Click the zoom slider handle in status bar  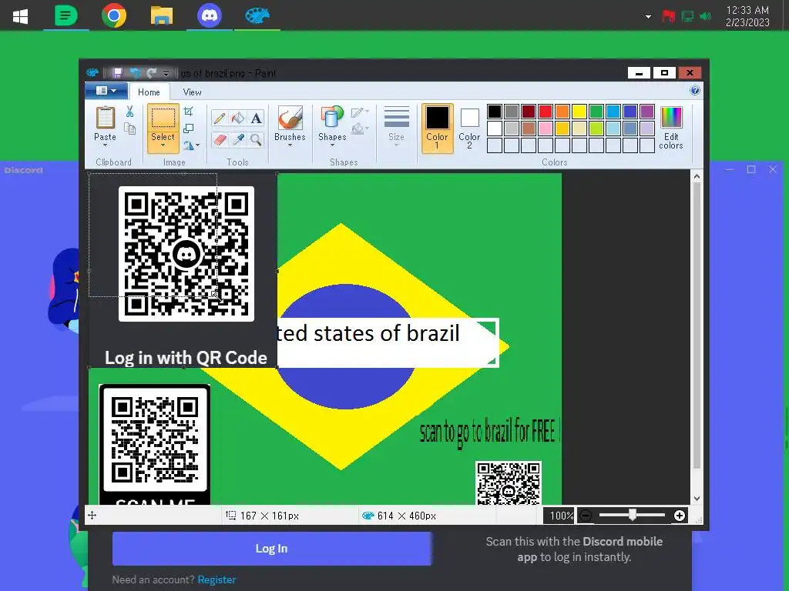pyautogui.click(x=633, y=515)
